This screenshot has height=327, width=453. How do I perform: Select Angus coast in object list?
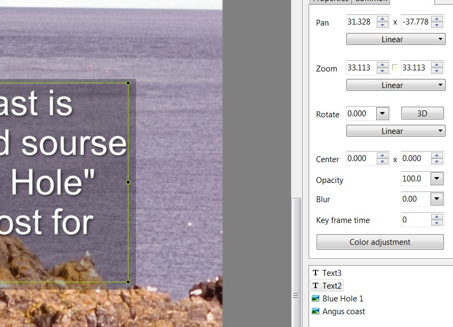pyautogui.click(x=338, y=312)
